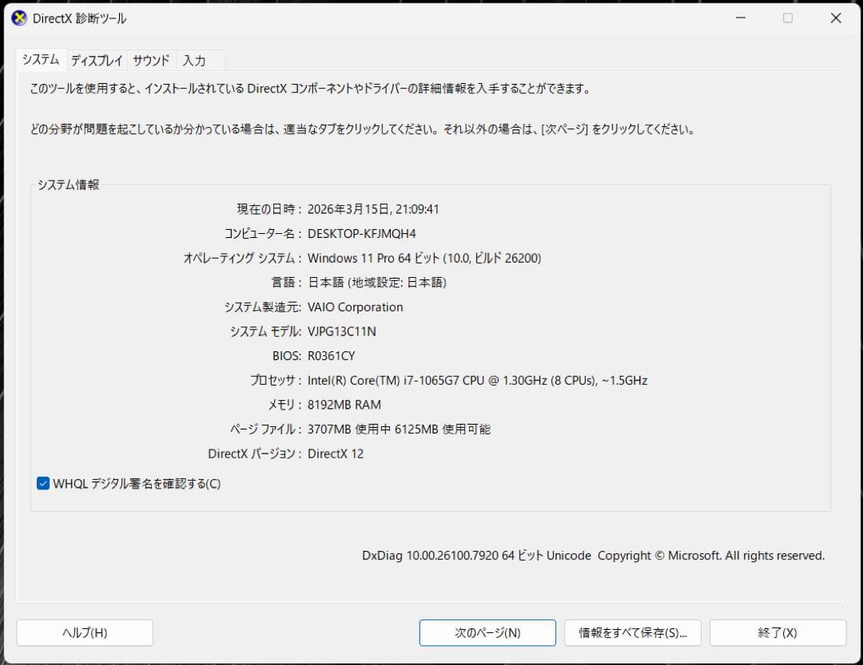Maximize the DirectX 診断ツール window
Viewport: 863px width, 665px height.
click(788, 18)
